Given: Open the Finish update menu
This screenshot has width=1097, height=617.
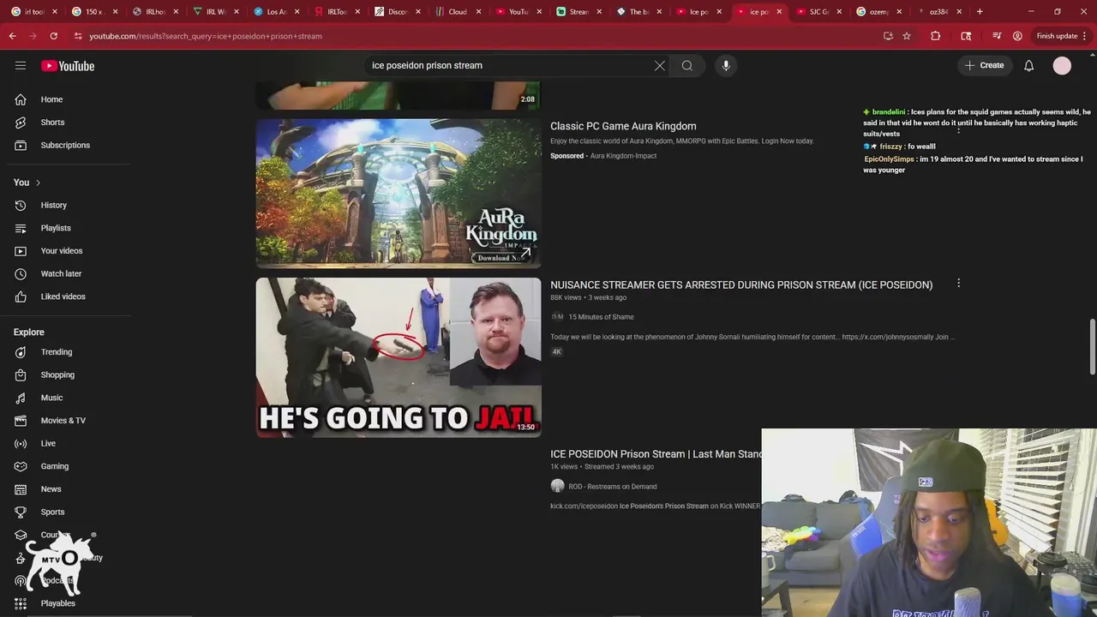Looking at the screenshot, I should [1062, 36].
